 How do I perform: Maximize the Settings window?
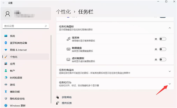[x=166, y=1]
